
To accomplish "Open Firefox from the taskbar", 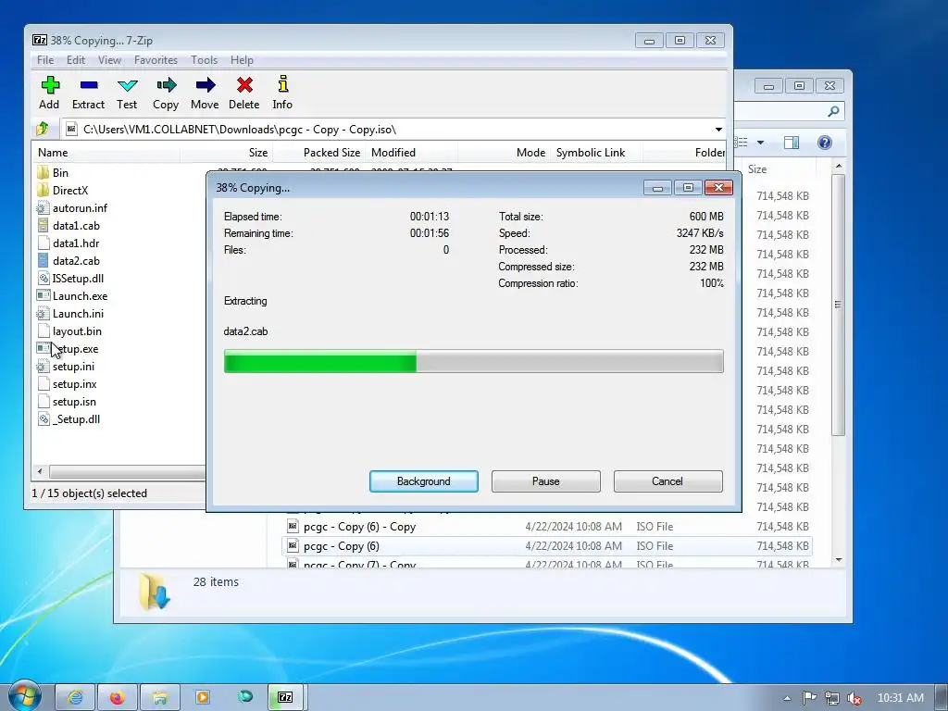I will pos(118,697).
